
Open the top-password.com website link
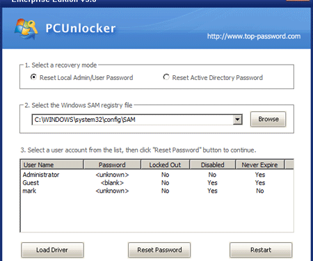click(x=254, y=36)
